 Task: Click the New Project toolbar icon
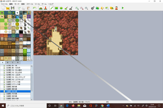click(3, 8)
